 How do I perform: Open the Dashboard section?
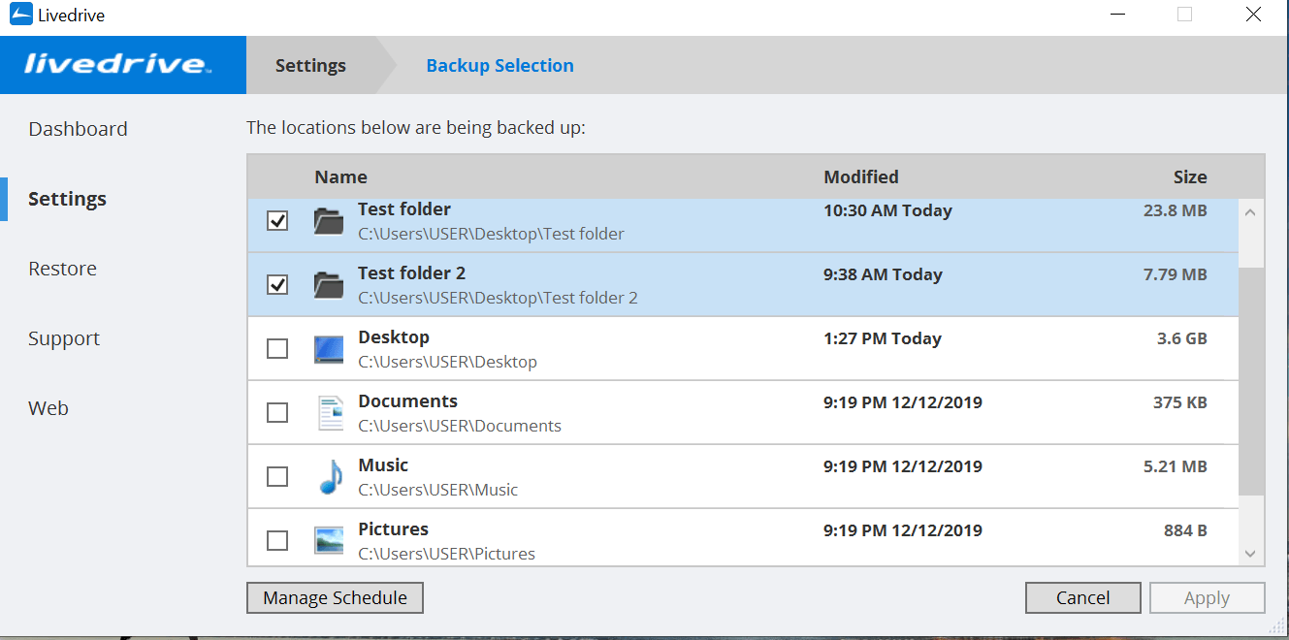pyautogui.click(x=78, y=128)
